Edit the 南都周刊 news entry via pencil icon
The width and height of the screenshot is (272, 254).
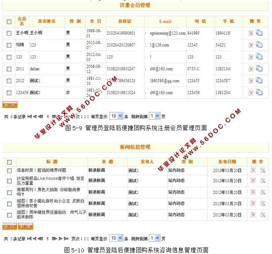click(x=263, y=192)
